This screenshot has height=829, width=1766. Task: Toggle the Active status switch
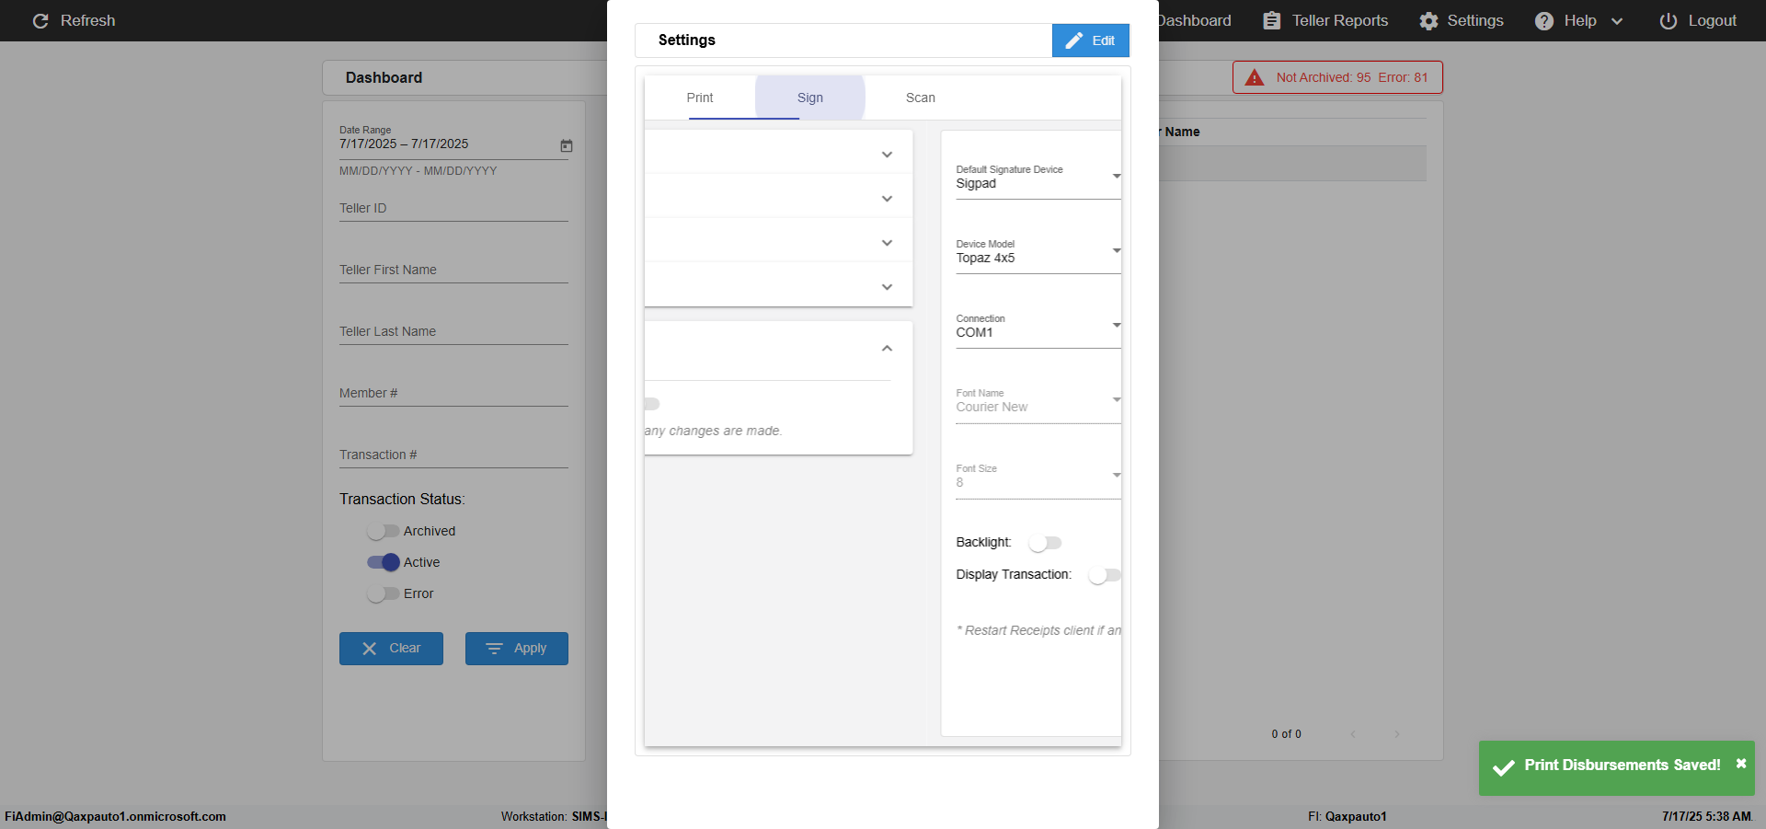click(383, 562)
